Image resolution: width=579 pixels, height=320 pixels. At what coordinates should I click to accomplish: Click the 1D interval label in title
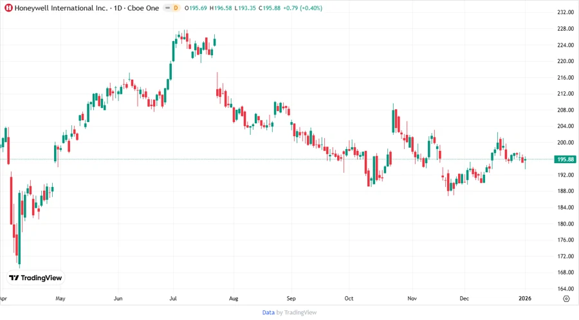[118, 8]
